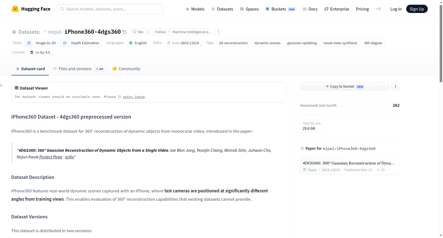Switch to Files and versions tab
This screenshot has height=238, width=443.
[x=79, y=69]
